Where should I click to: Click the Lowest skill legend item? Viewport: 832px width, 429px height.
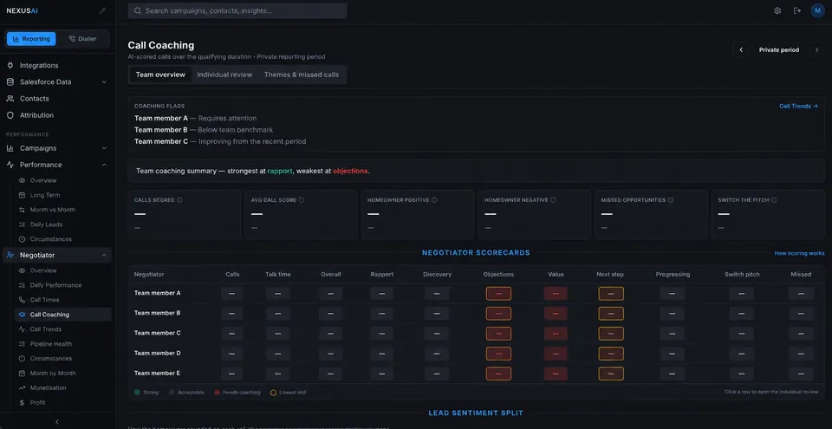288,393
